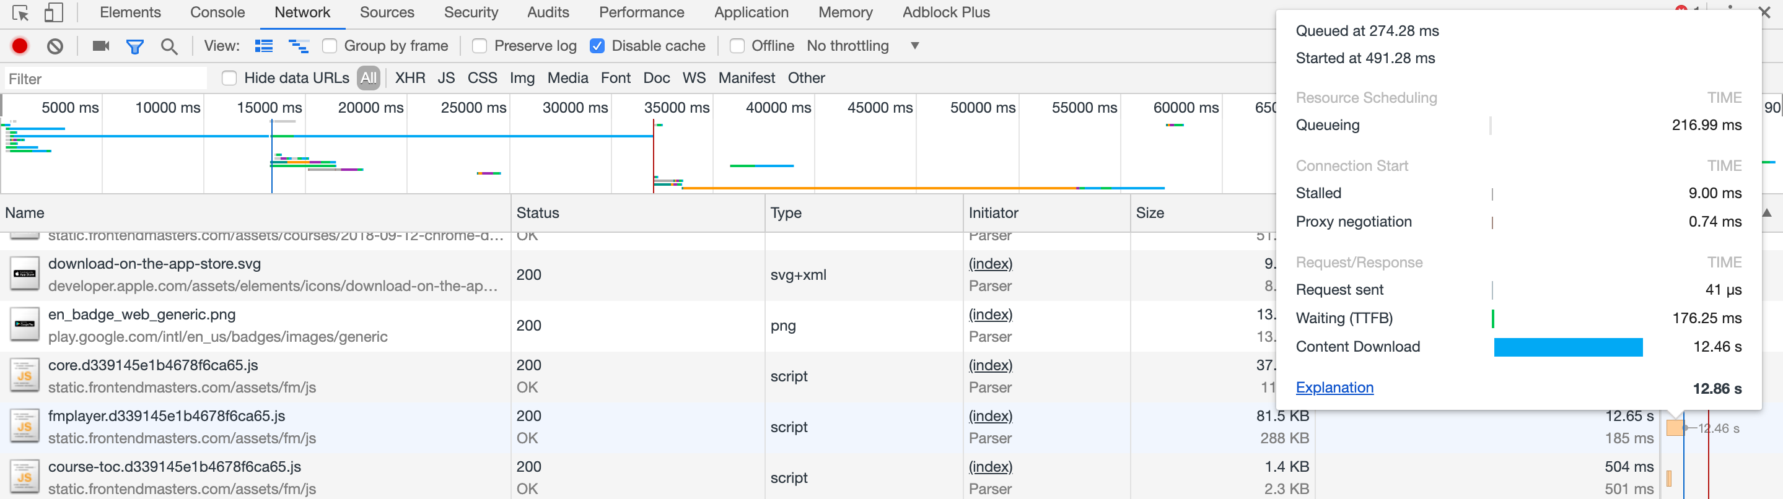
Task: Open network search with magnifier icon
Action: (x=169, y=46)
